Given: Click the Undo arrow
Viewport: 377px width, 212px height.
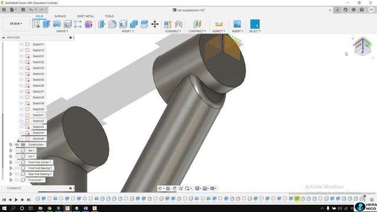Looking at the screenshot, I should click(x=31, y=9).
